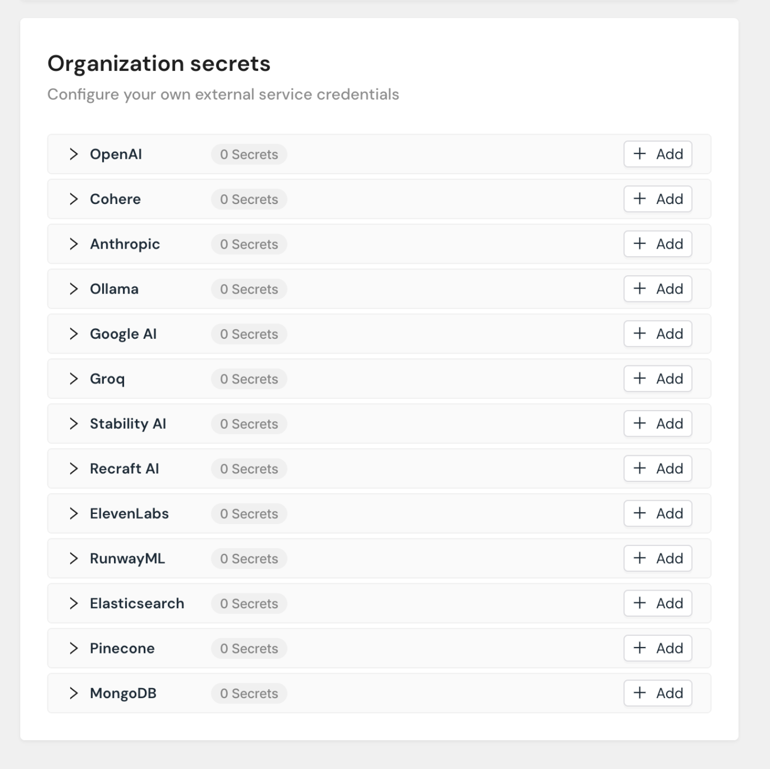Click the plus Add for ElevenLabs
The height and width of the screenshot is (769, 770).
click(x=658, y=513)
